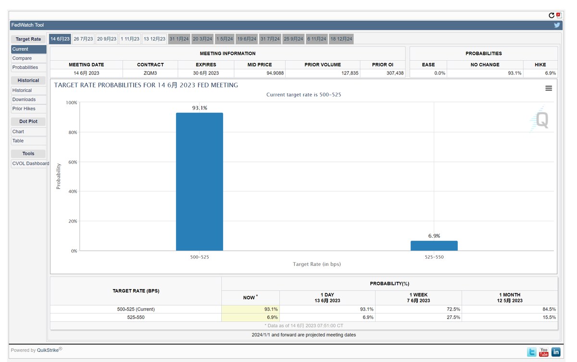This screenshot has height=362, width=577.
Task: Click the 84.5% one-month probability cell
Action: [x=510, y=309]
